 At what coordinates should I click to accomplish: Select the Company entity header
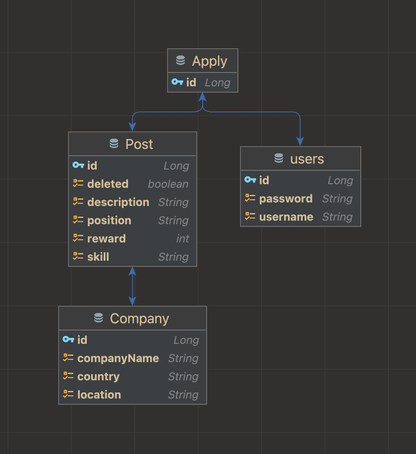(132, 318)
